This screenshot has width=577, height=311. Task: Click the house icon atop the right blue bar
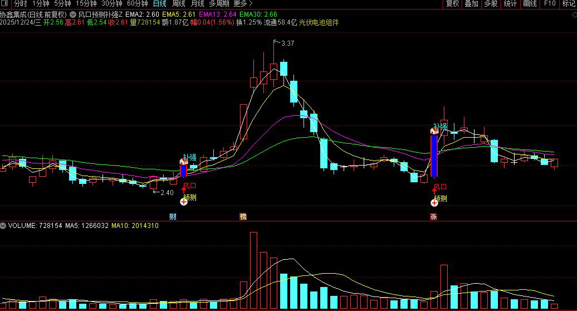point(434,131)
